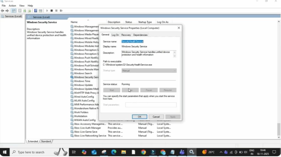Click the Startup Type column header

coord(145,22)
